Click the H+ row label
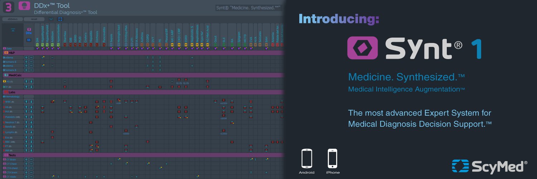The width and height of the screenshot is (537, 179). pos(8,87)
